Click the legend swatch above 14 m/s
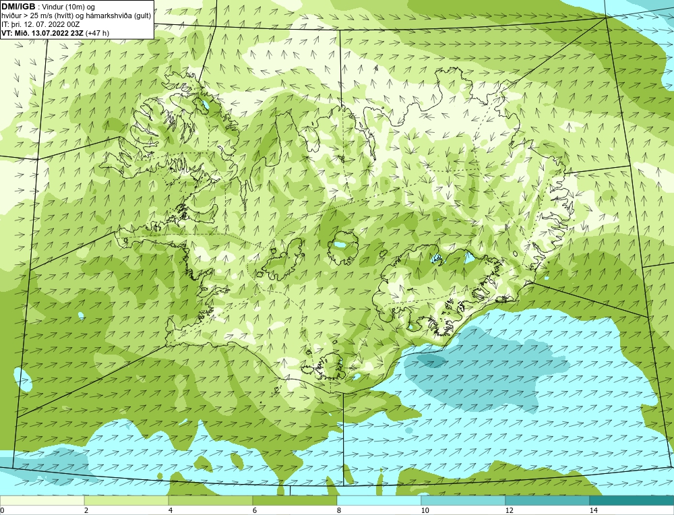Screen dimensions: 674x515 point(632,501)
